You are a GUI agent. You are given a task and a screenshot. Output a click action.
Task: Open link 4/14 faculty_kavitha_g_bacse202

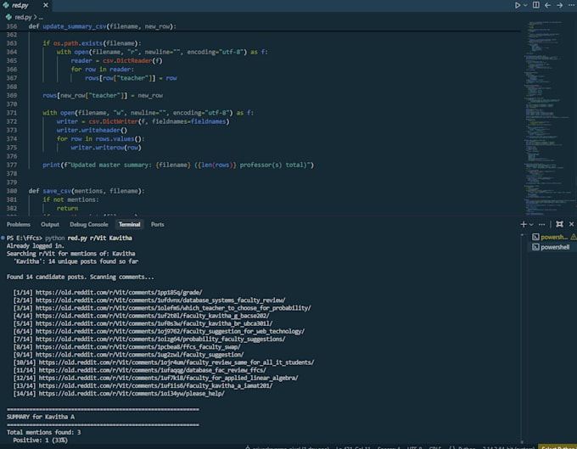coord(153,316)
